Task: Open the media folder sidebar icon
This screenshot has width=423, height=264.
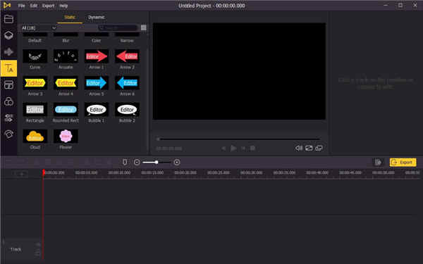Action: [x=8, y=19]
